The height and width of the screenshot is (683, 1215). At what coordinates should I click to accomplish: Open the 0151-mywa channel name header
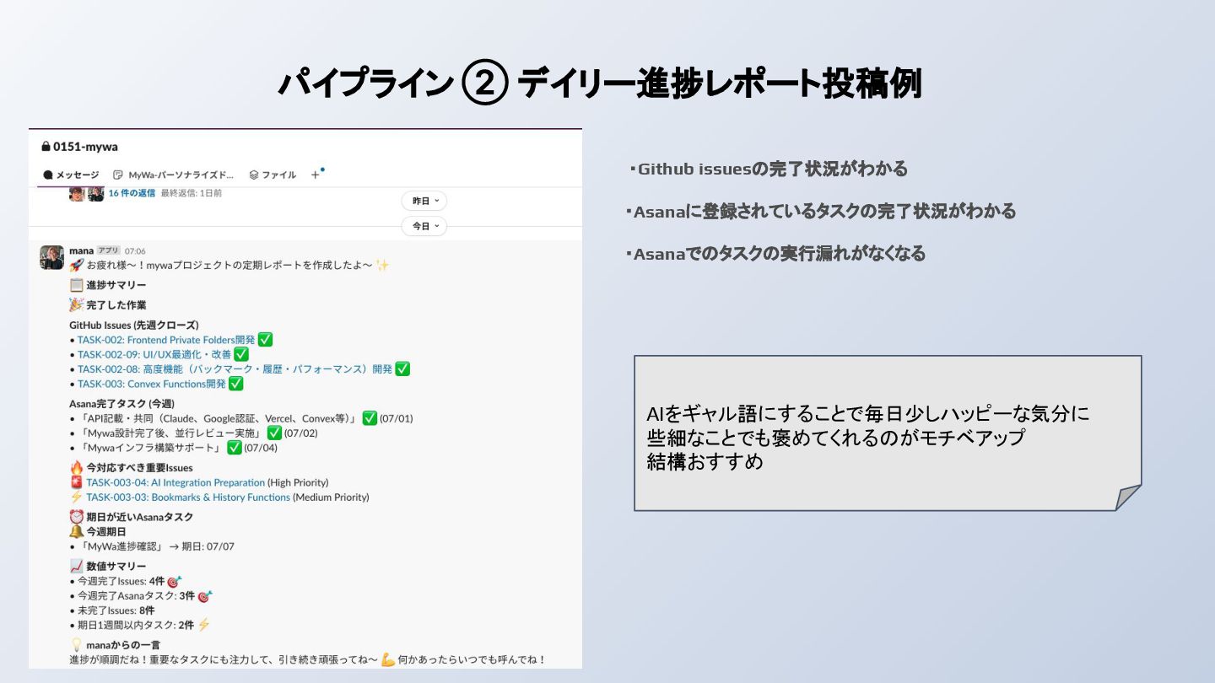click(x=85, y=147)
